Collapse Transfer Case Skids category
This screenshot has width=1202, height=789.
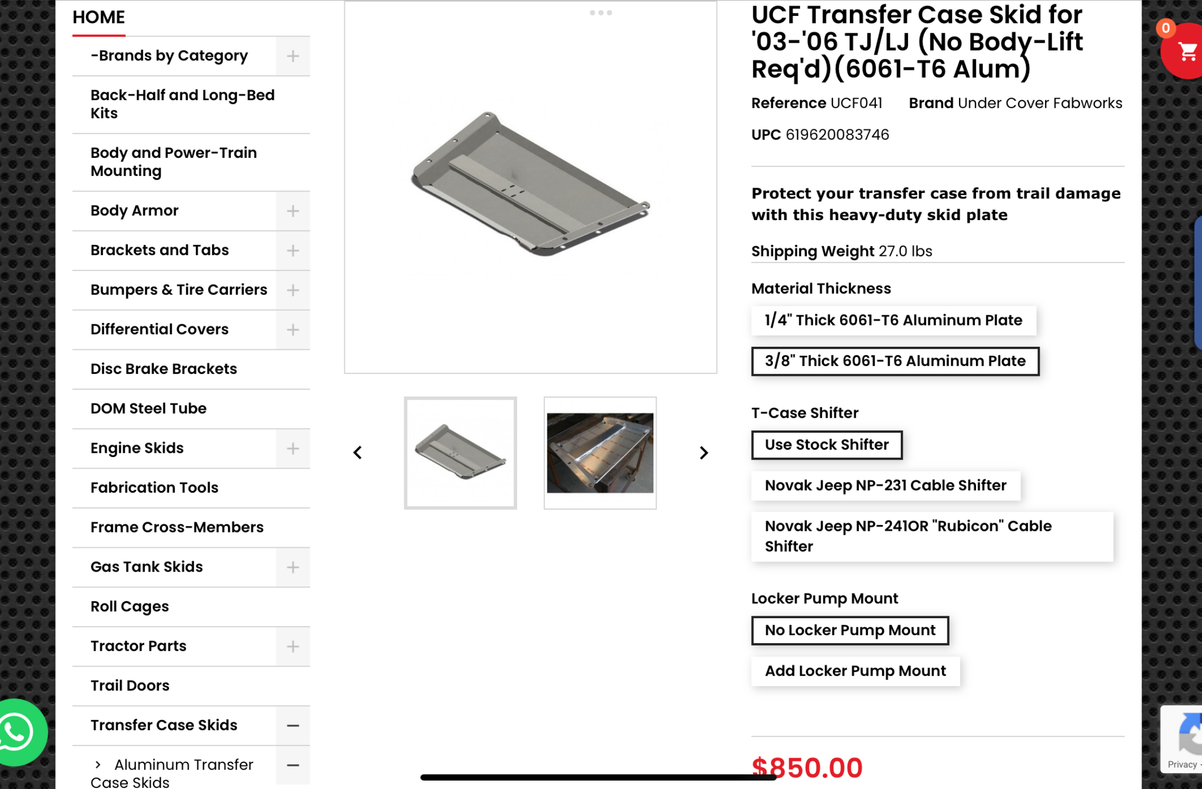pyautogui.click(x=293, y=725)
